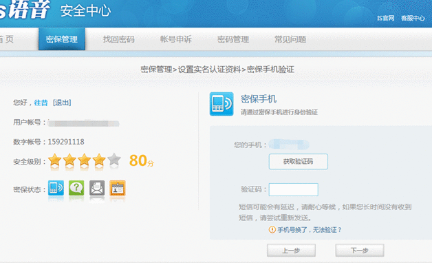Open the 客服中心 link
Screen dimensions: 432x263
click(413, 18)
